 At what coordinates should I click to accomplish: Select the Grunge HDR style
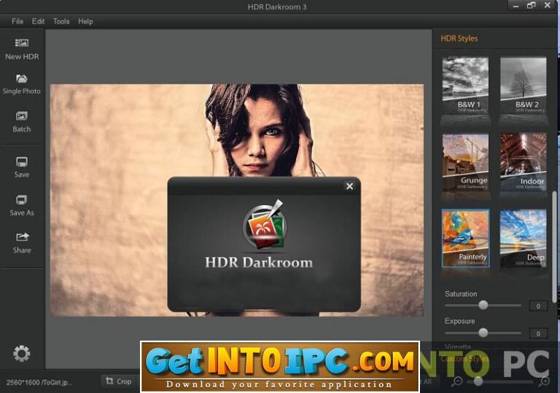465,162
